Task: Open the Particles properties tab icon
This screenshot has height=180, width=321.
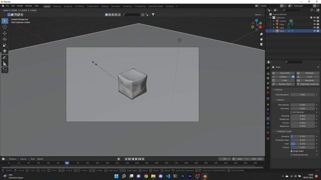Action: pos(268,114)
